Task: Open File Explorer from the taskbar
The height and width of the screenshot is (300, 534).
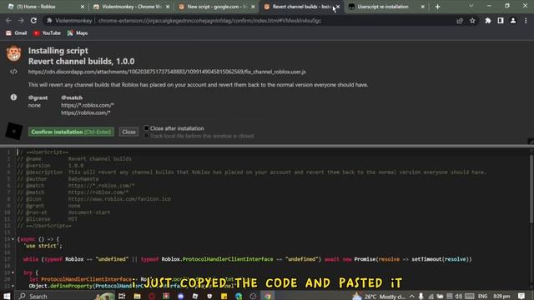Action: coord(137,296)
